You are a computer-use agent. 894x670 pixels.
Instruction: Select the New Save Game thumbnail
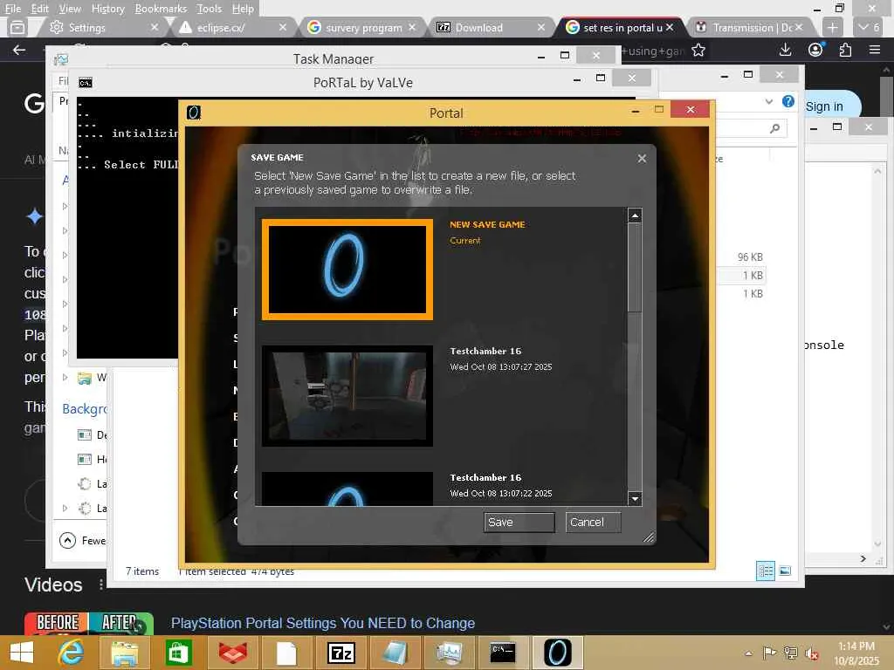347,269
